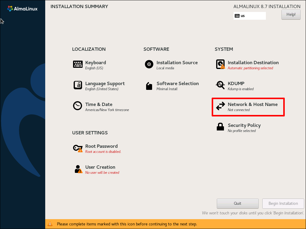Select the Root Password title
This screenshot has height=229, width=306.
[x=101, y=146]
